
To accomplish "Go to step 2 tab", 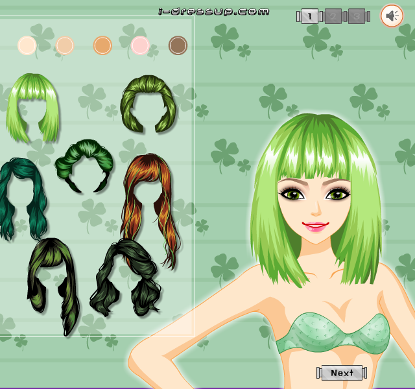I will 333,16.
